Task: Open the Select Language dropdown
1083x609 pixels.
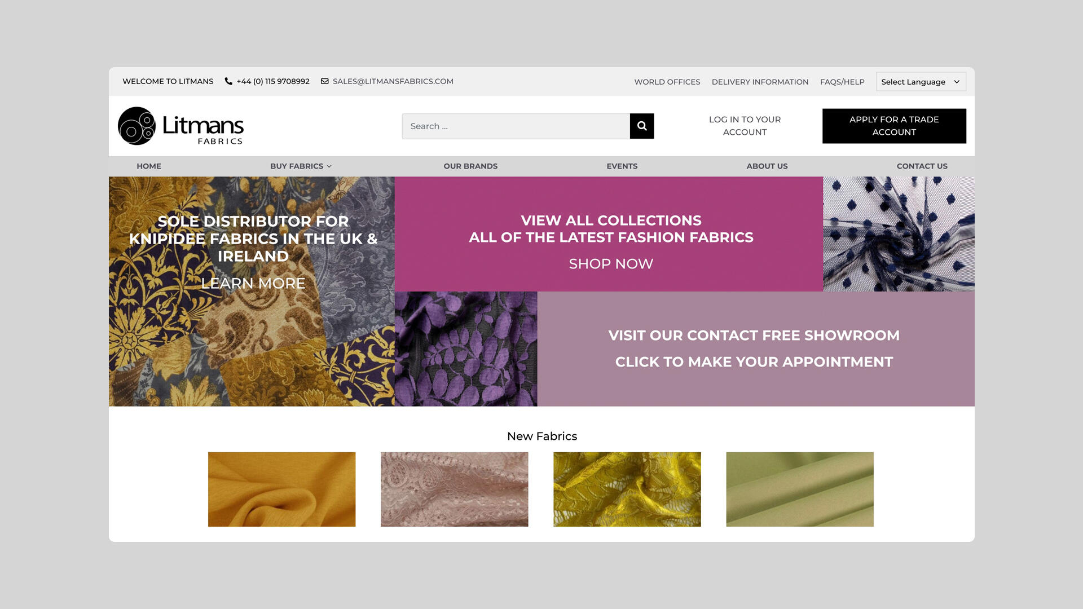Action: pyautogui.click(x=921, y=82)
